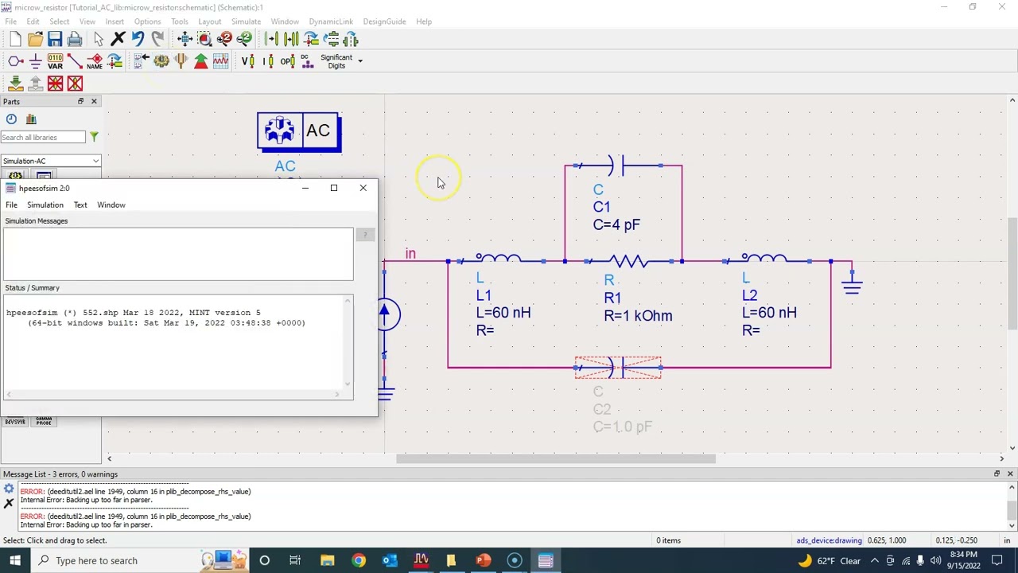Open Simulation menu in hpeesofsim window
1018x573 pixels.
[45, 205]
